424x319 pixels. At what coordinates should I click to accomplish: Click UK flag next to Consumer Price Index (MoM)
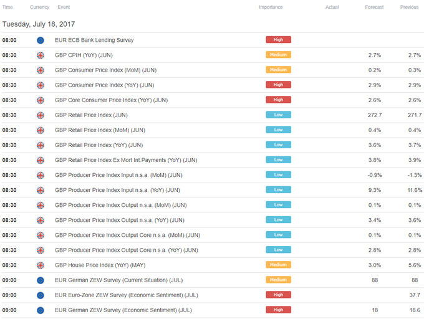pyautogui.click(x=41, y=70)
